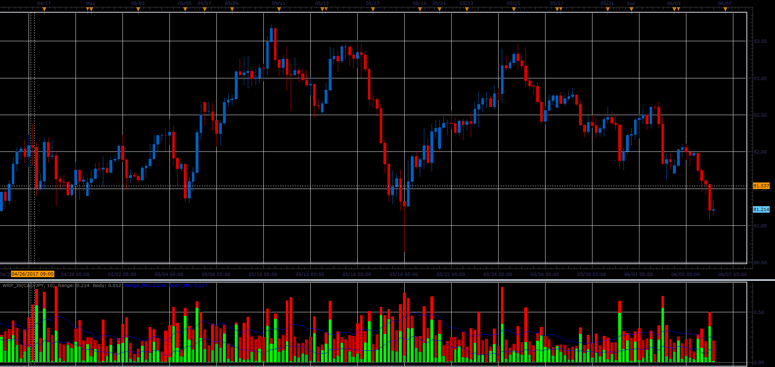Click the '05/02 05:00' time axis label

coord(122,274)
